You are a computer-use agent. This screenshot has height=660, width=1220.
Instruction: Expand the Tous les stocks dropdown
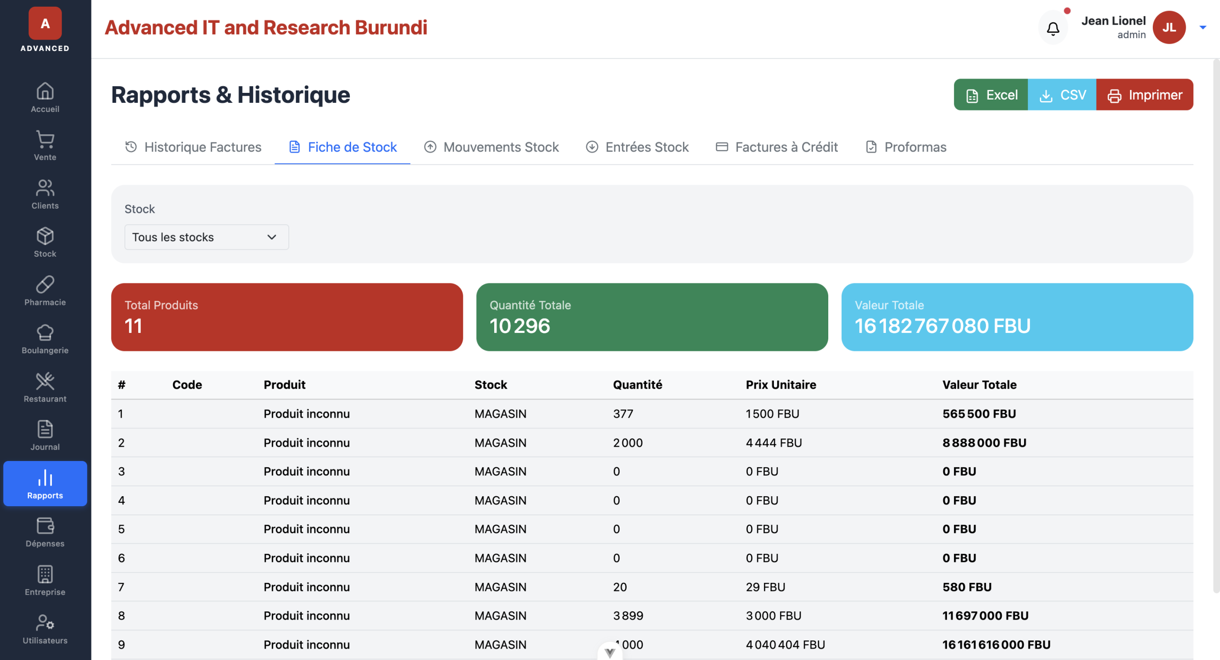click(x=206, y=237)
